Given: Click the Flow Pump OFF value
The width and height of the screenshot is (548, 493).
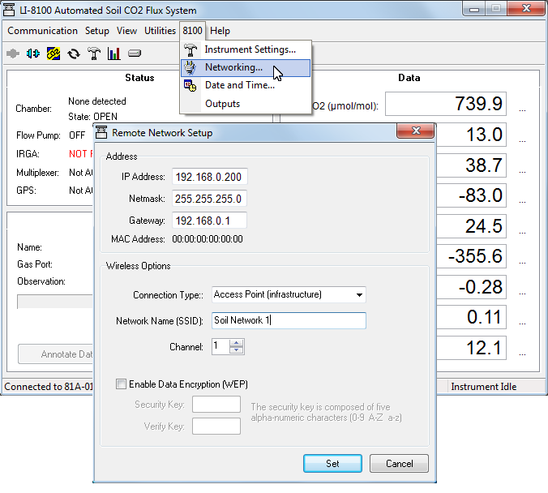Looking at the screenshot, I should click(77, 135).
